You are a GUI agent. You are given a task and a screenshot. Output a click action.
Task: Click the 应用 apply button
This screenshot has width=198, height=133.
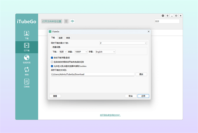(x=143, y=96)
